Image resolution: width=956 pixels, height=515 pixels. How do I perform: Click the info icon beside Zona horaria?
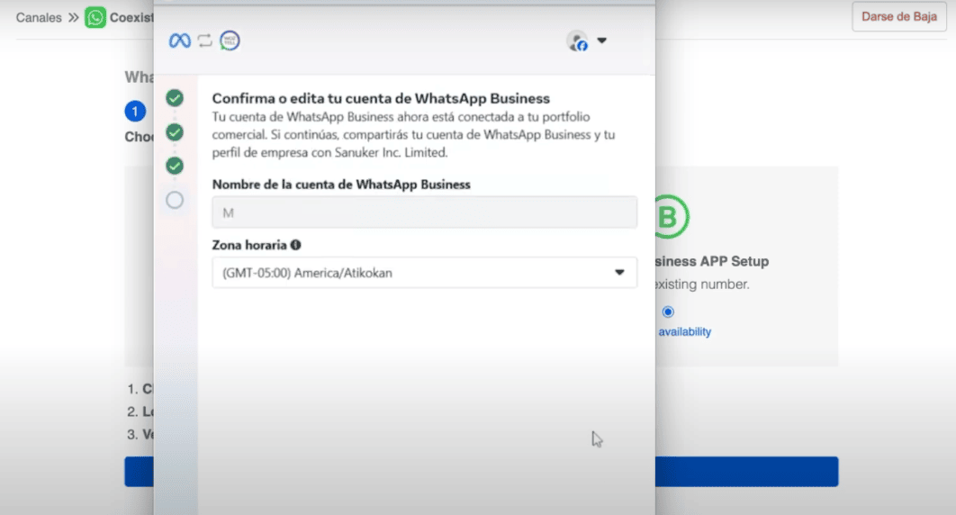coord(295,245)
